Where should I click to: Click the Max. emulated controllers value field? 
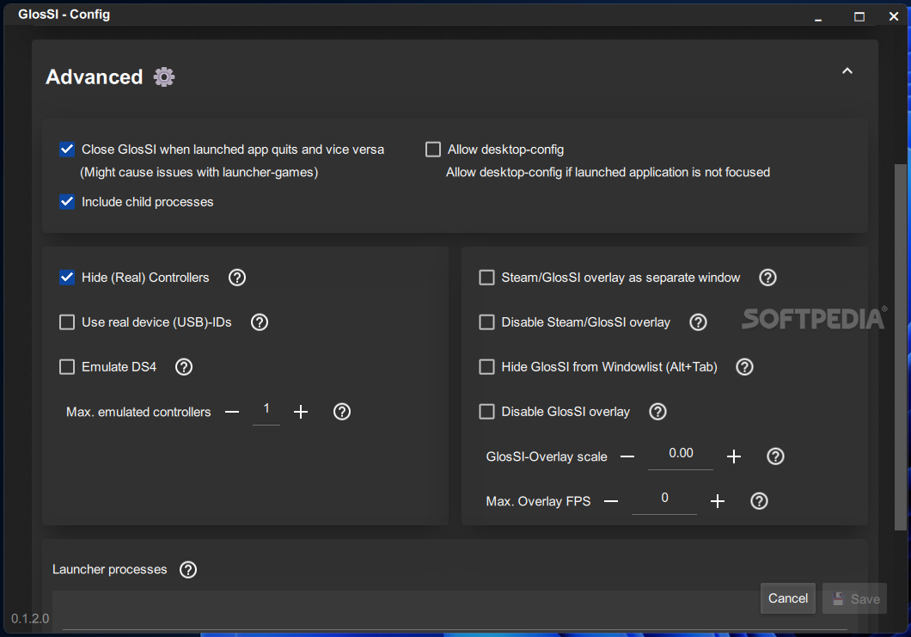pos(266,411)
